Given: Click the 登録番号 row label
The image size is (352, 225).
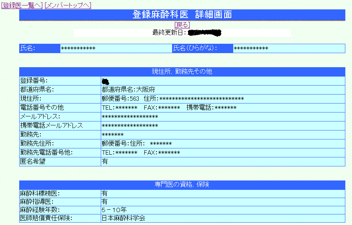Looking at the screenshot, I should tap(34, 81).
